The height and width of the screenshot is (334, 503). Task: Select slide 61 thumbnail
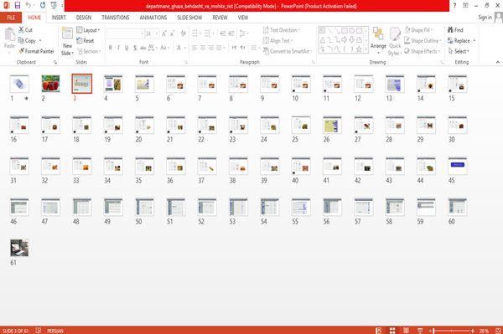[x=19, y=248]
